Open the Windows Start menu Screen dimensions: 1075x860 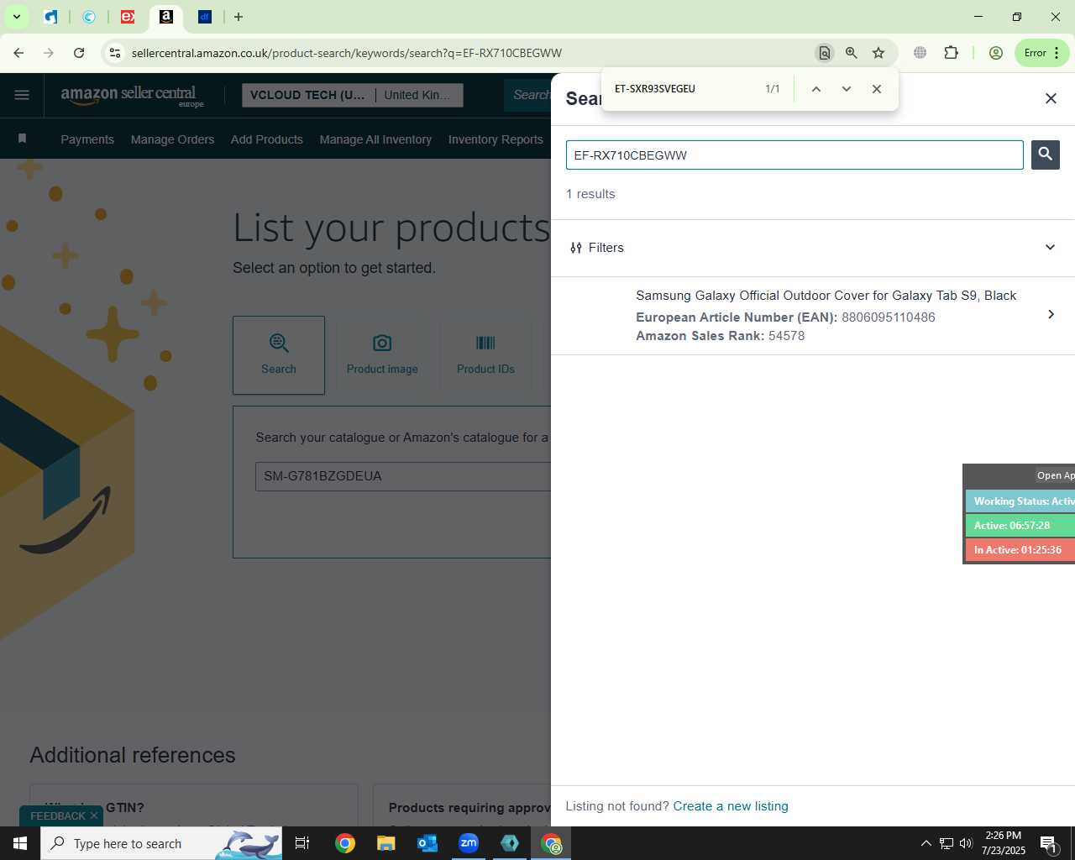coord(20,843)
